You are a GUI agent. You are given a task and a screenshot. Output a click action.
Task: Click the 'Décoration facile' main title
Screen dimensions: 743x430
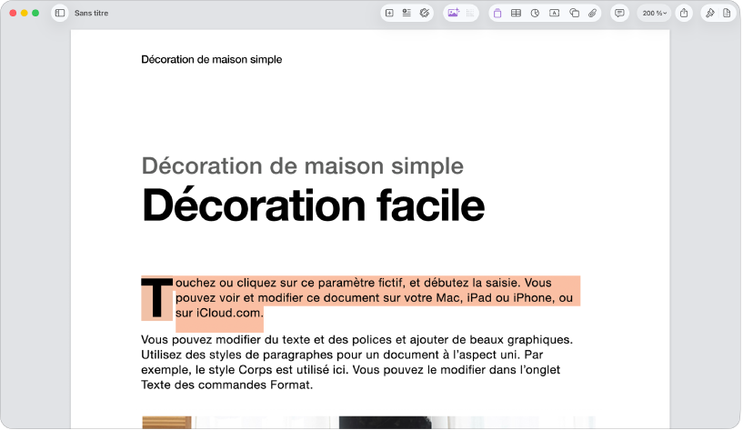click(313, 205)
